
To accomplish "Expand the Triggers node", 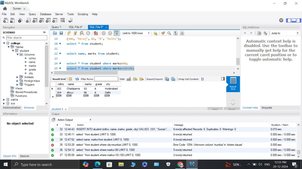I will [x=17, y=85].
